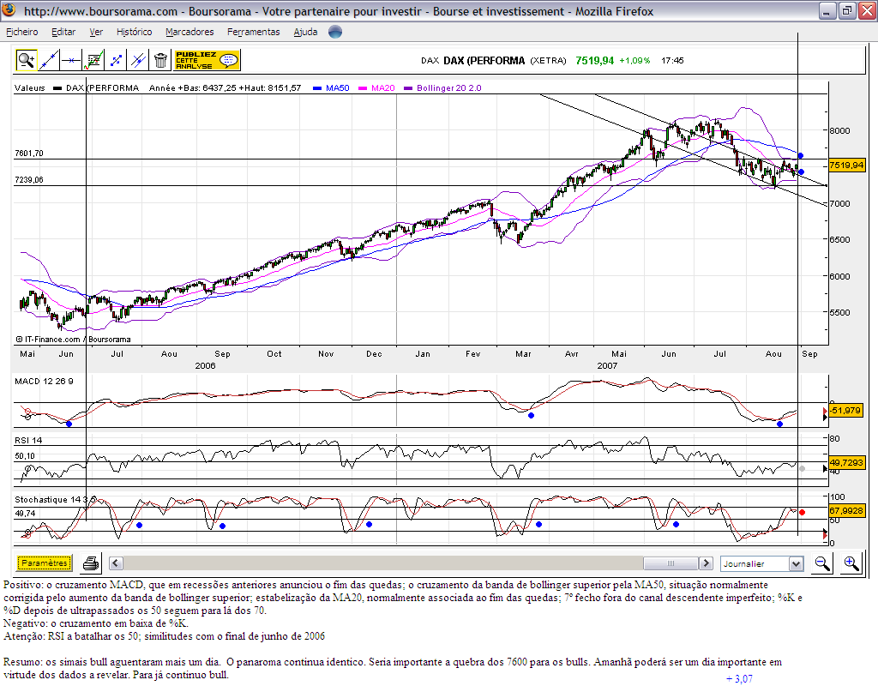Open the Ajuda menu
Viewport: 878px width, 686px height.
305,32
